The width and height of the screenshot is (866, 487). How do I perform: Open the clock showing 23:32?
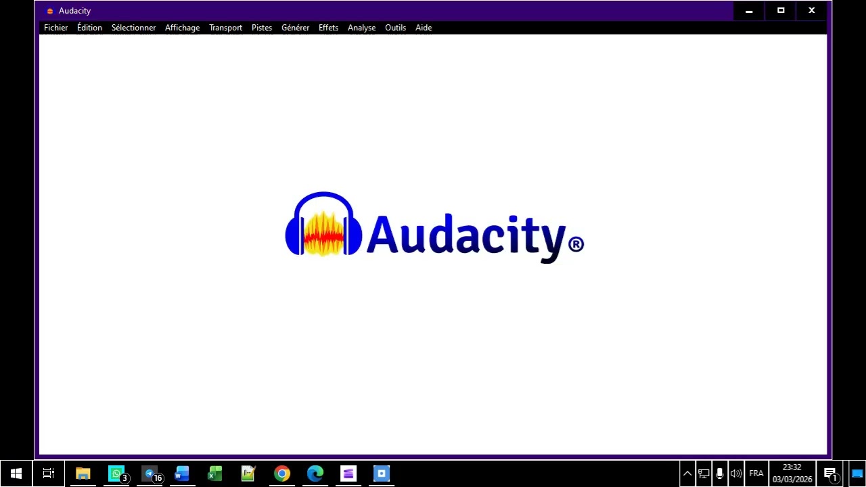click(792, 473)
